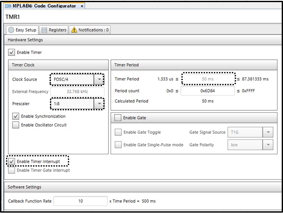Click the gear icon on Easy Setup

[11, 30]
